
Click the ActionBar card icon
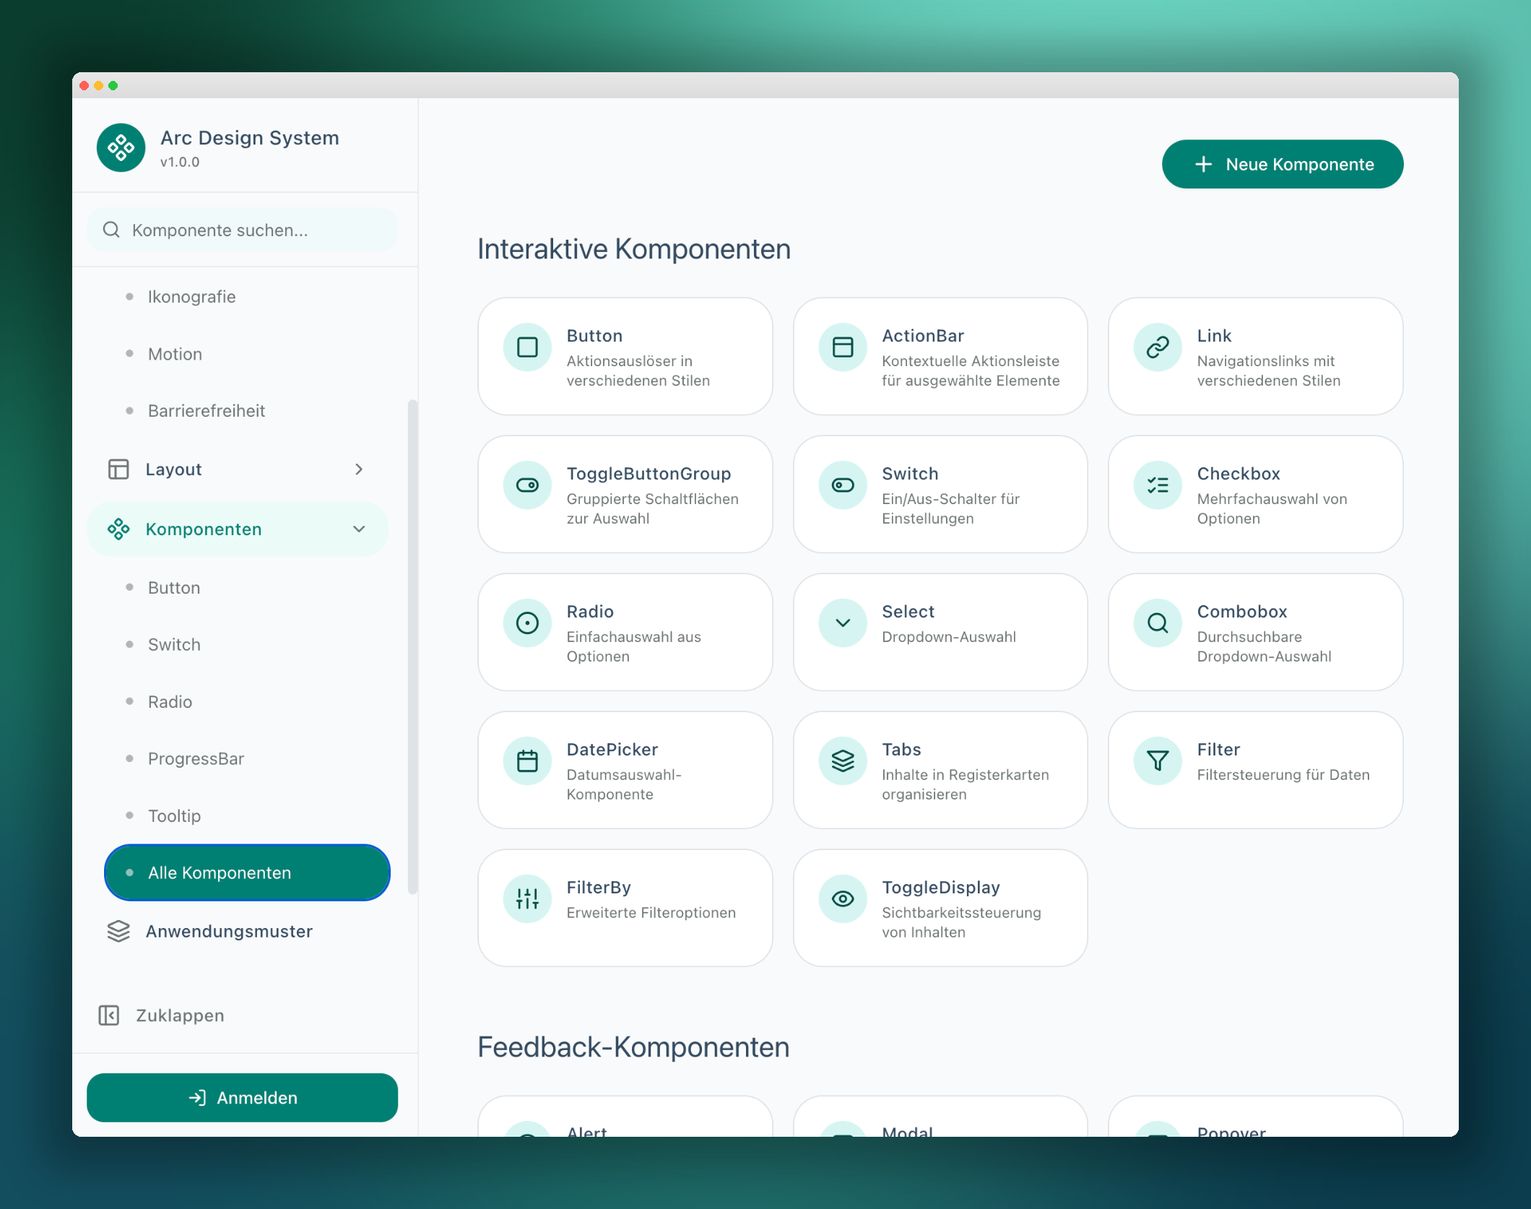pos(843,347)
